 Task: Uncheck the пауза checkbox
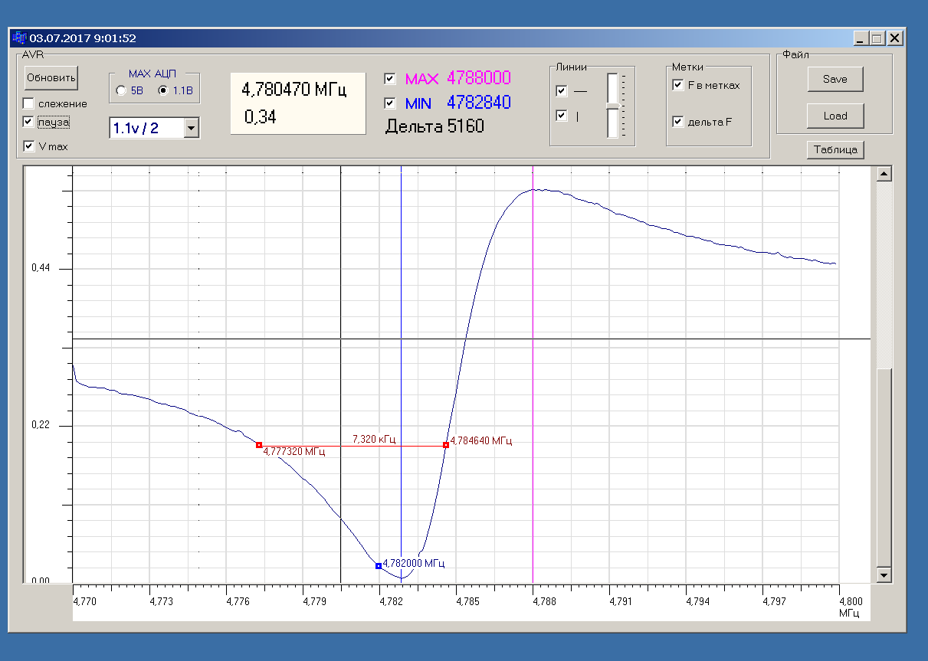tap(29, 122)
